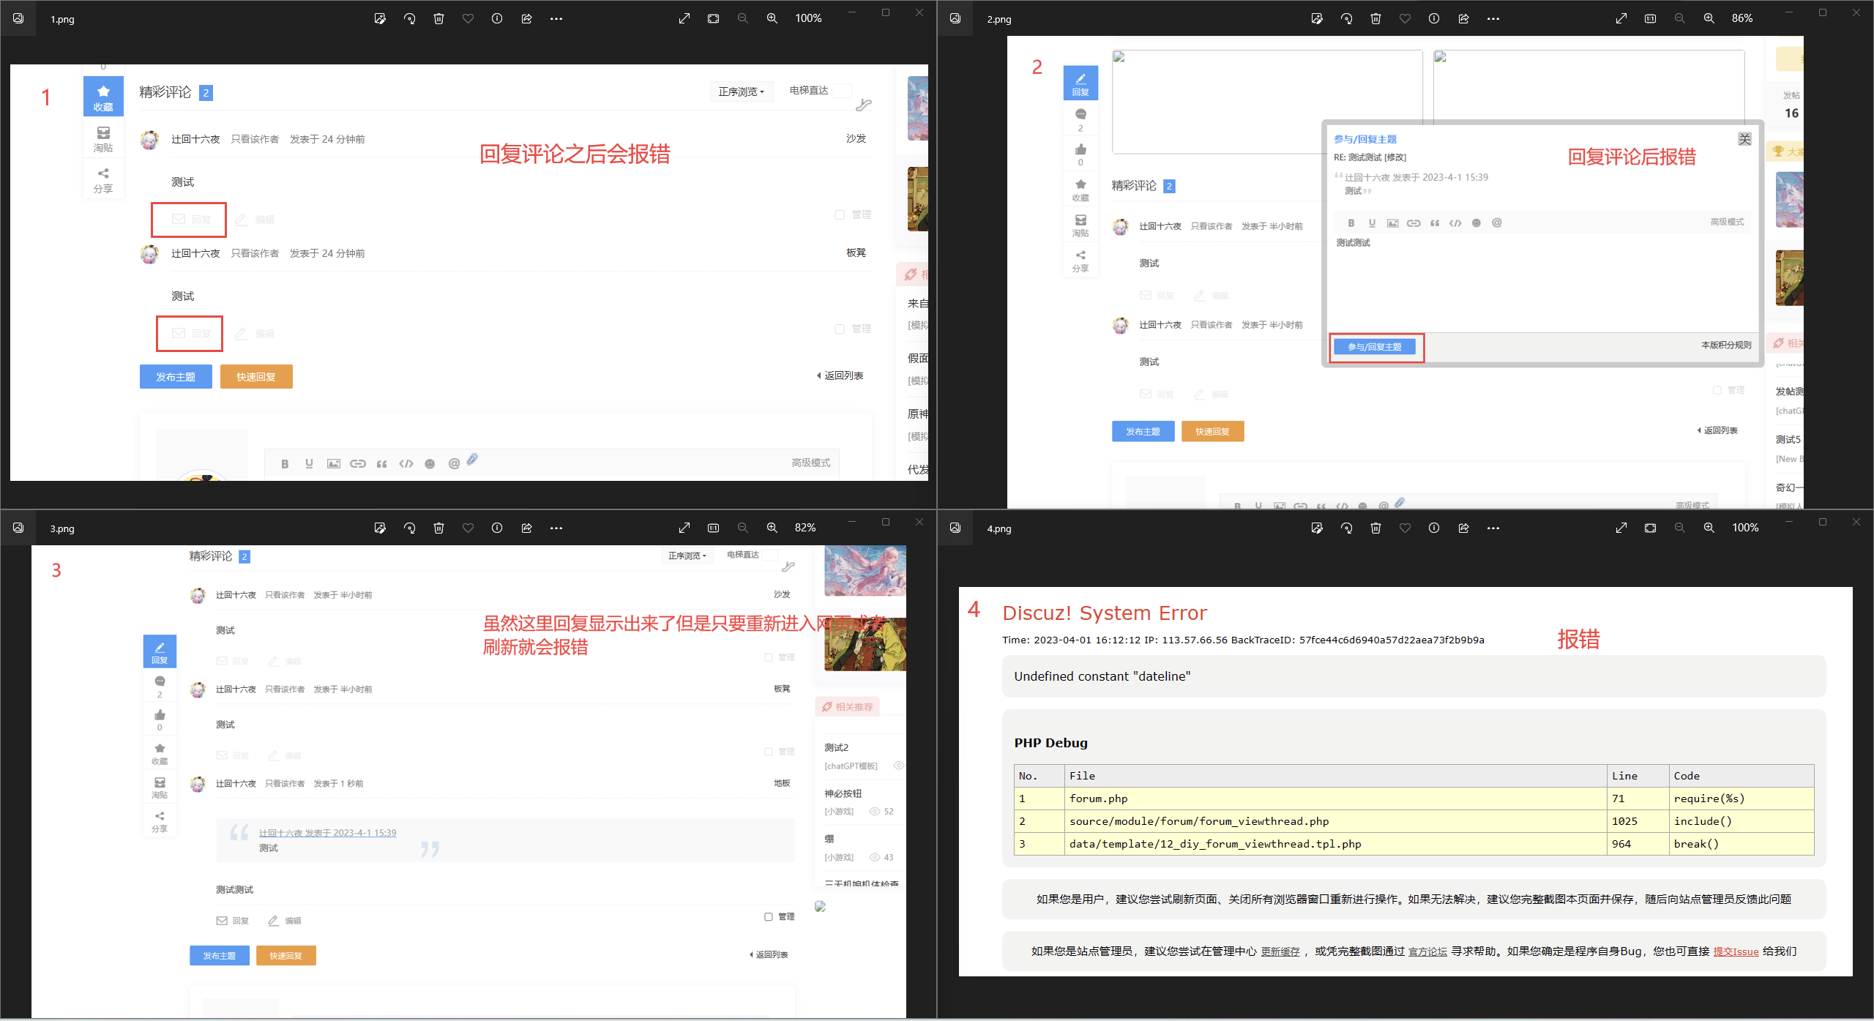Viewport: 1874px width, 1021px height.
Task: Open See more (…) menu in 4.png window
Action: pyautogui.click(x=1493, y=528)
